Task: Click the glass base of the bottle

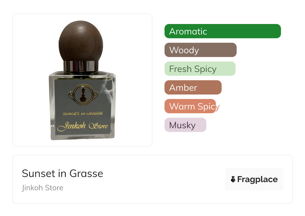Action: (x=83, y=137)
